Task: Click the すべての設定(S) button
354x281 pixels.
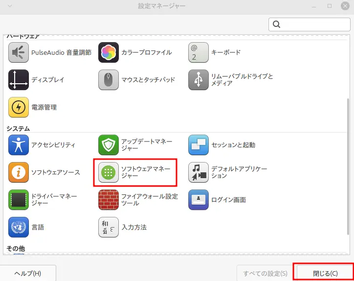Action: (265, 273)
